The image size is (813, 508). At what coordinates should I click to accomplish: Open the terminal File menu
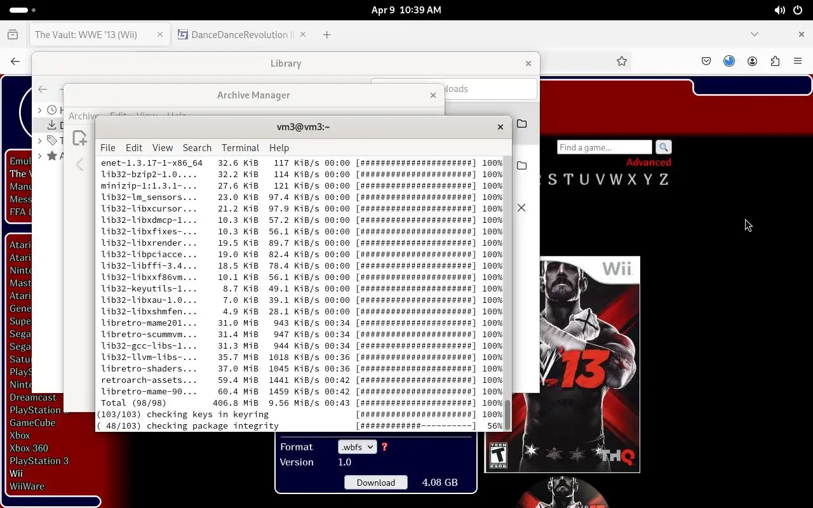pos(108,147)
